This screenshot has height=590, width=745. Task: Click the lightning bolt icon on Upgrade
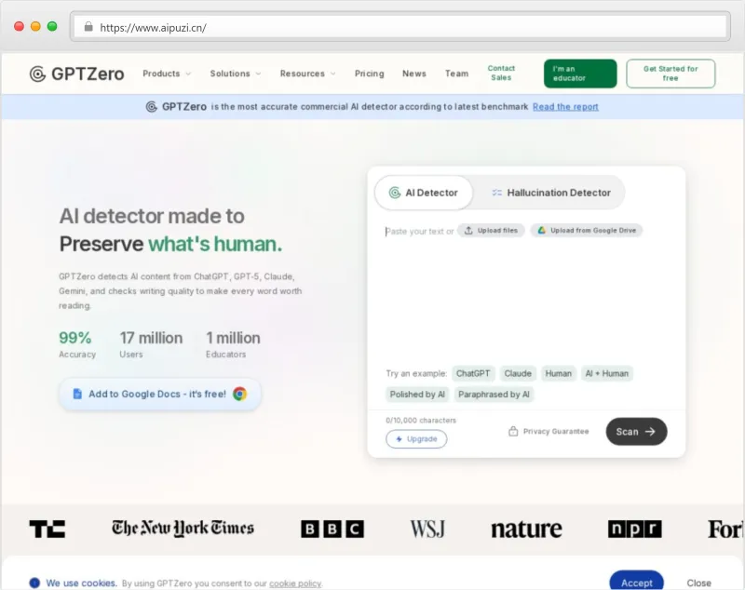tap(400, 439)
